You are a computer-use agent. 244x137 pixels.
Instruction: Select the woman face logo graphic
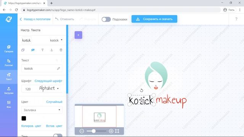156,76
